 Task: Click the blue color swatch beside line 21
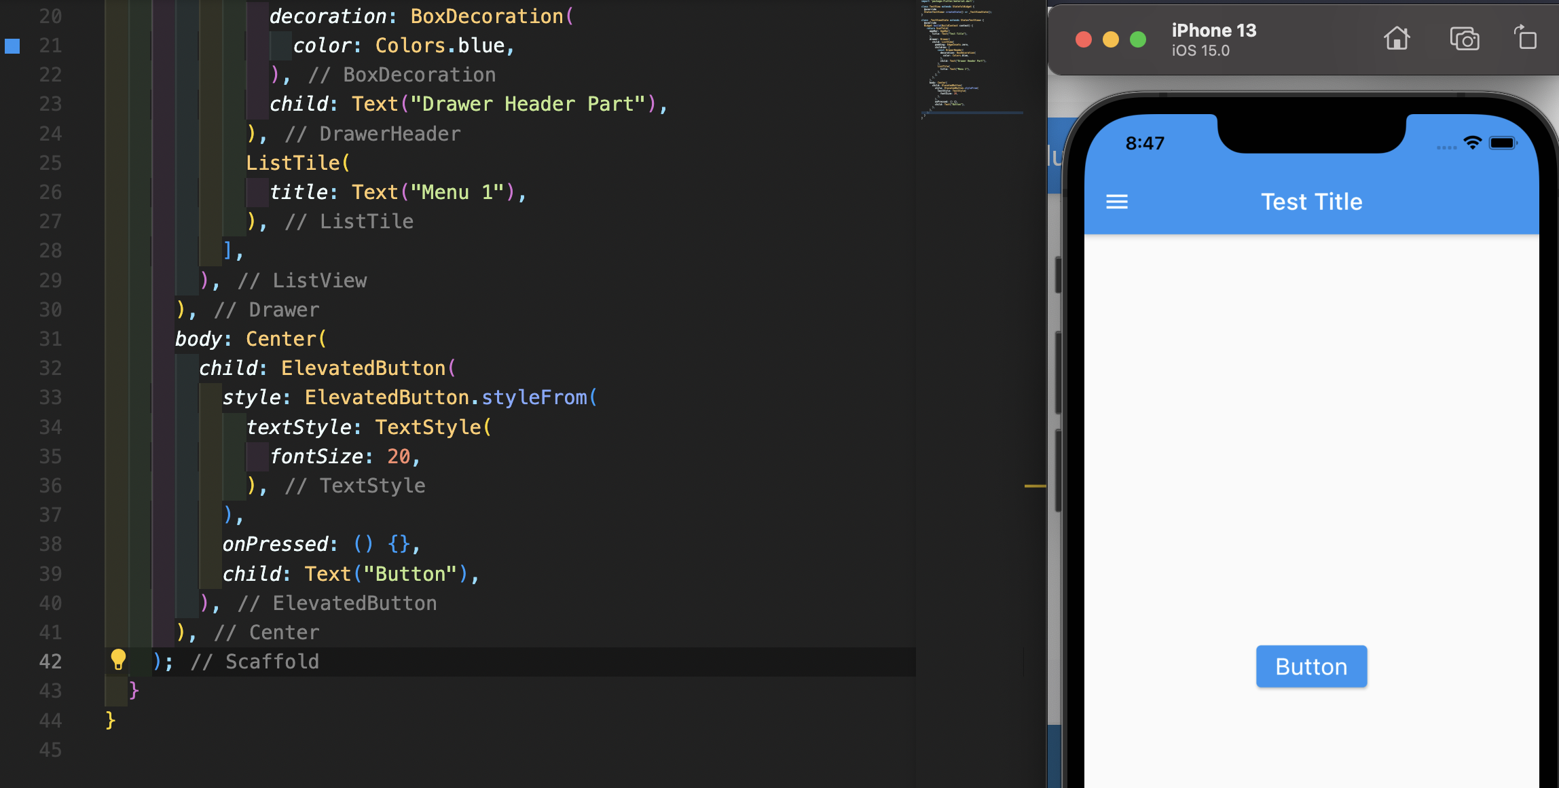point(12,46)
